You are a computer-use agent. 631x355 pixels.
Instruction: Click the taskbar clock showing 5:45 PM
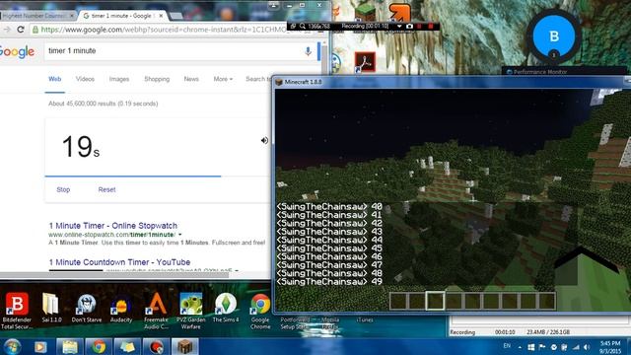610,347
